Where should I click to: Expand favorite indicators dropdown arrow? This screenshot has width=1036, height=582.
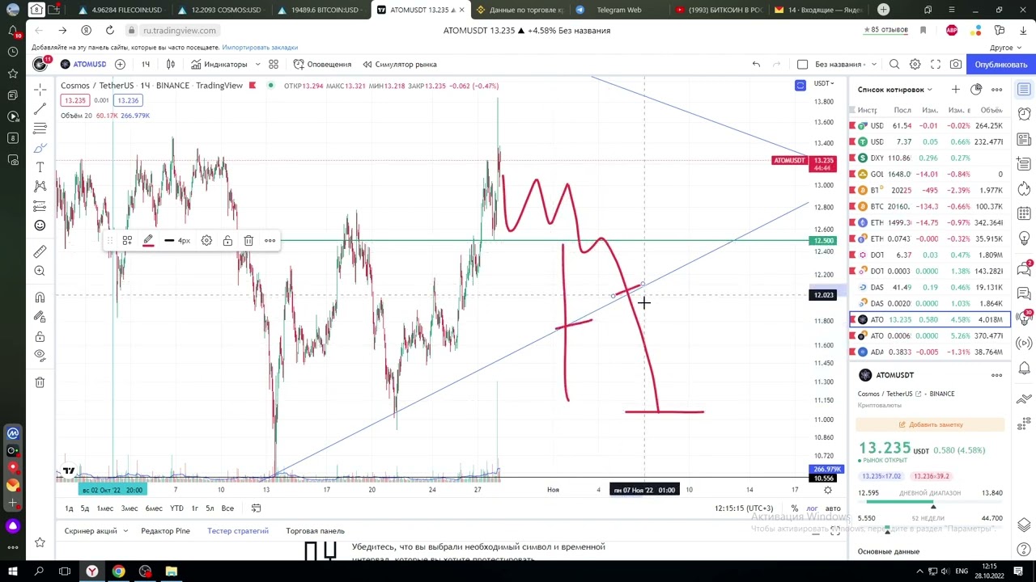click(257, 64)
